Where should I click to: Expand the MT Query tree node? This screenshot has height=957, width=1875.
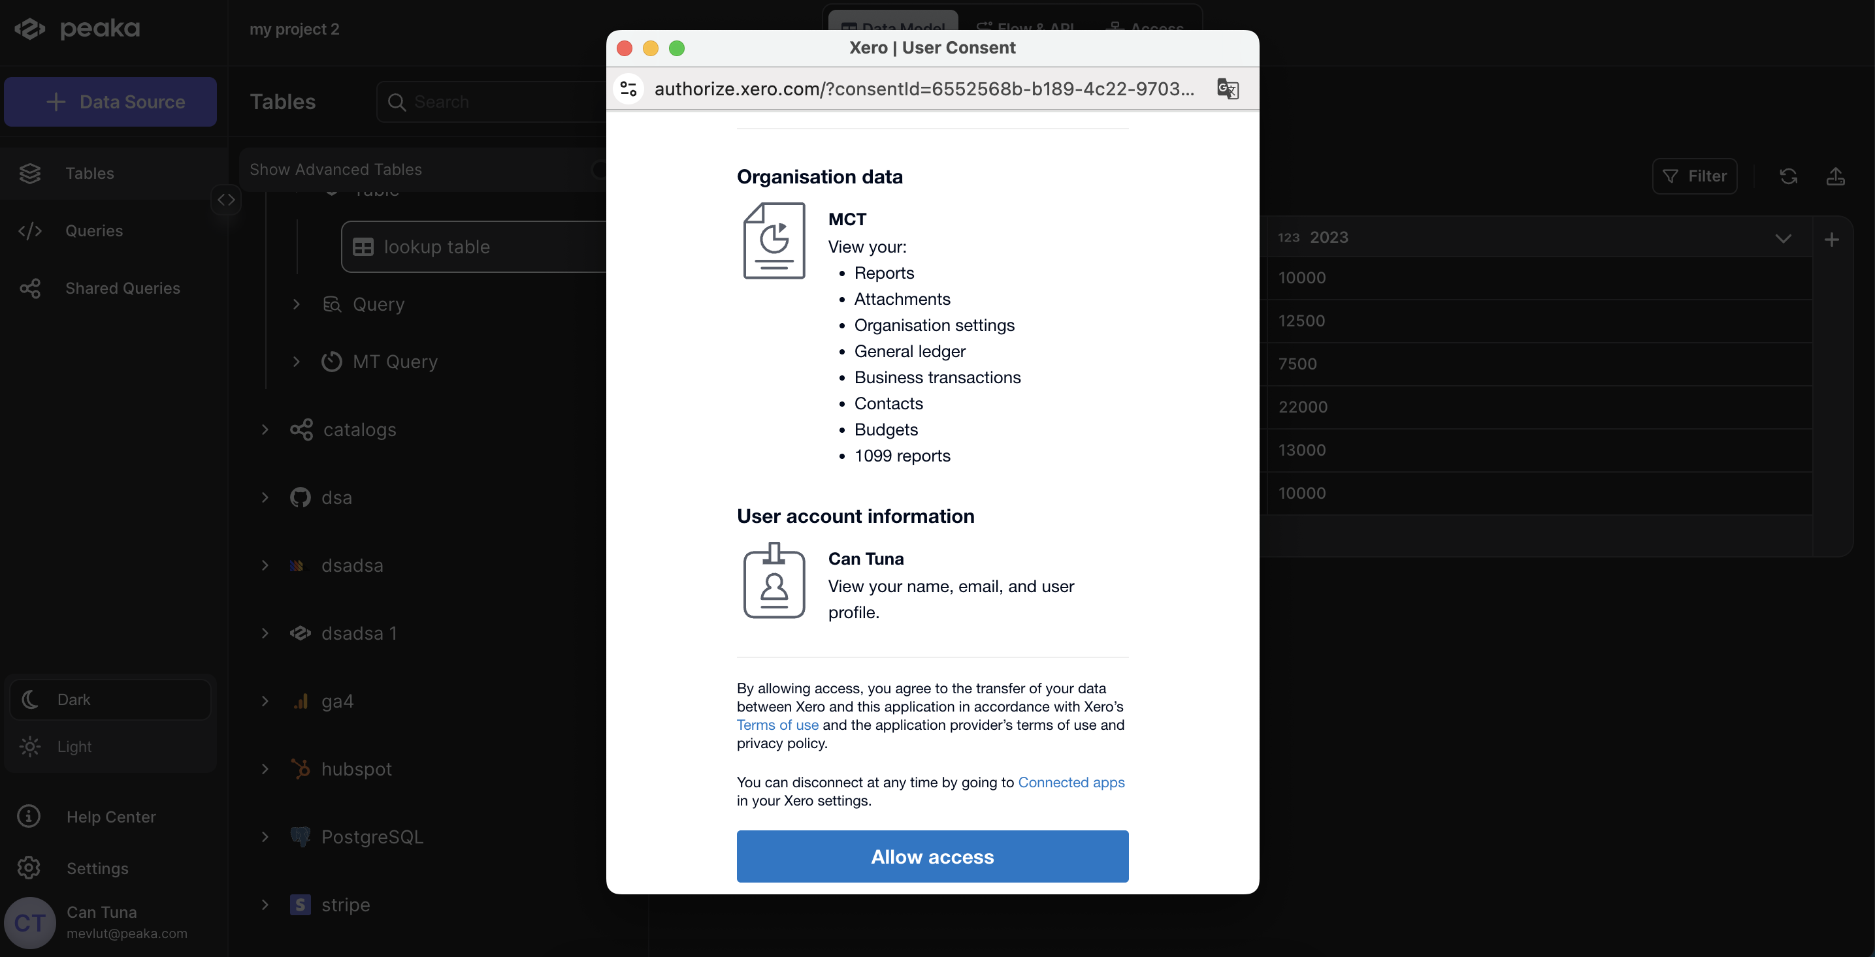click(x=296, y=362)
